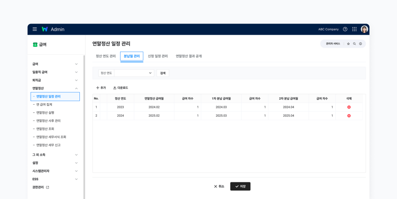Screen dimensions: 397x199
Task: Click the magnifier search icon in header
Action: click(354, 44)
